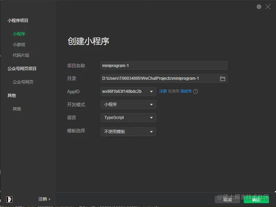This screenshot has width=276, height=207.
Task: Close the create project dialog
Action: click(x=268, y=7)
